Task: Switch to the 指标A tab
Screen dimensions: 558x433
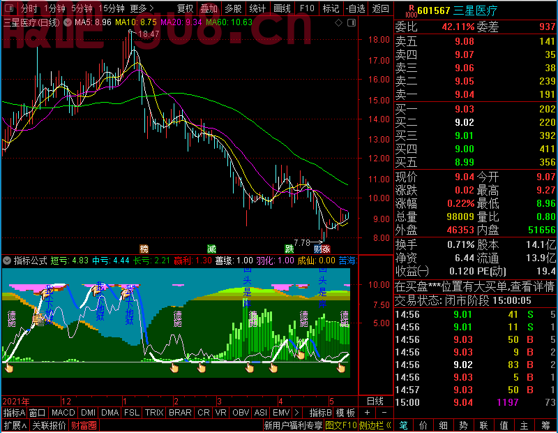Action: [14, 413]
